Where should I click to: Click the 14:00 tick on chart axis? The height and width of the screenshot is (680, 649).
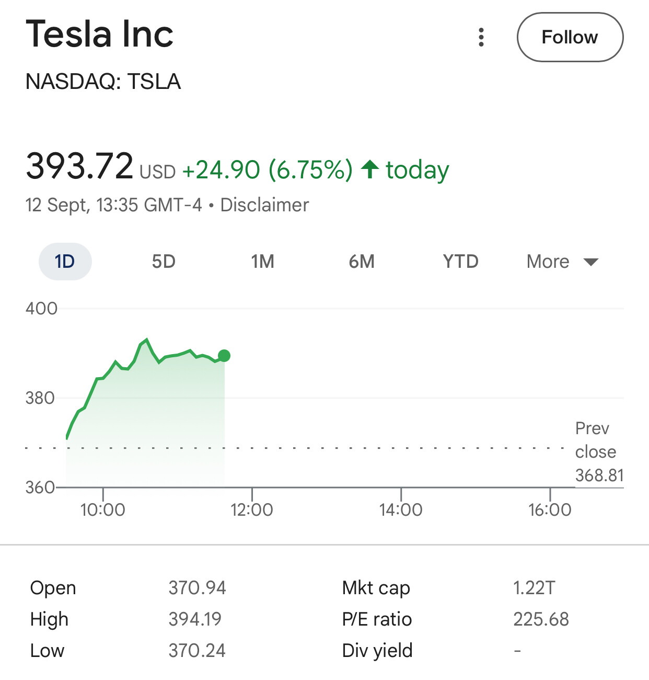[x=401, y=509]
